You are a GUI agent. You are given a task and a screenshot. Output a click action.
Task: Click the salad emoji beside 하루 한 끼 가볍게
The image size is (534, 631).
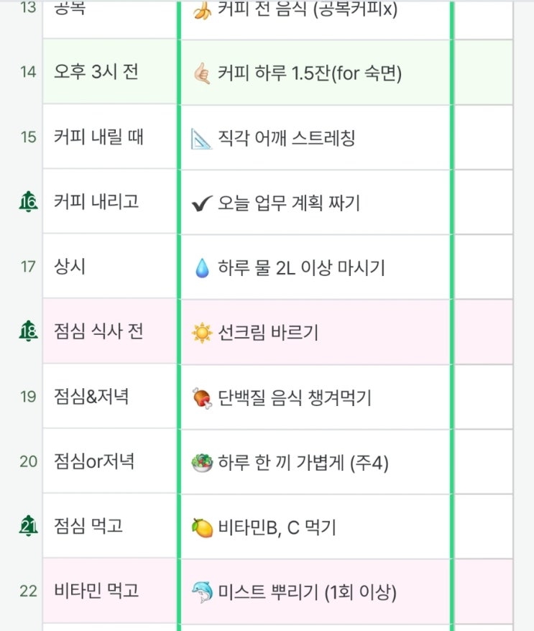pos(202,462)
